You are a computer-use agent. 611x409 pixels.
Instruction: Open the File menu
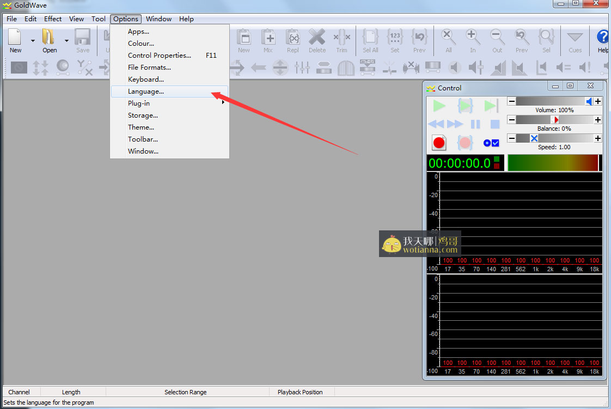[x=11, y=19]
